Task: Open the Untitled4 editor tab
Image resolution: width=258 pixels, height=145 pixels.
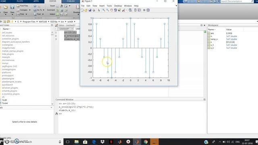Action: (x=64, y=29)
